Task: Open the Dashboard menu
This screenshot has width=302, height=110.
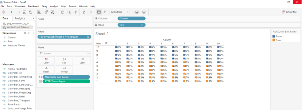Action: coord(34,6)
